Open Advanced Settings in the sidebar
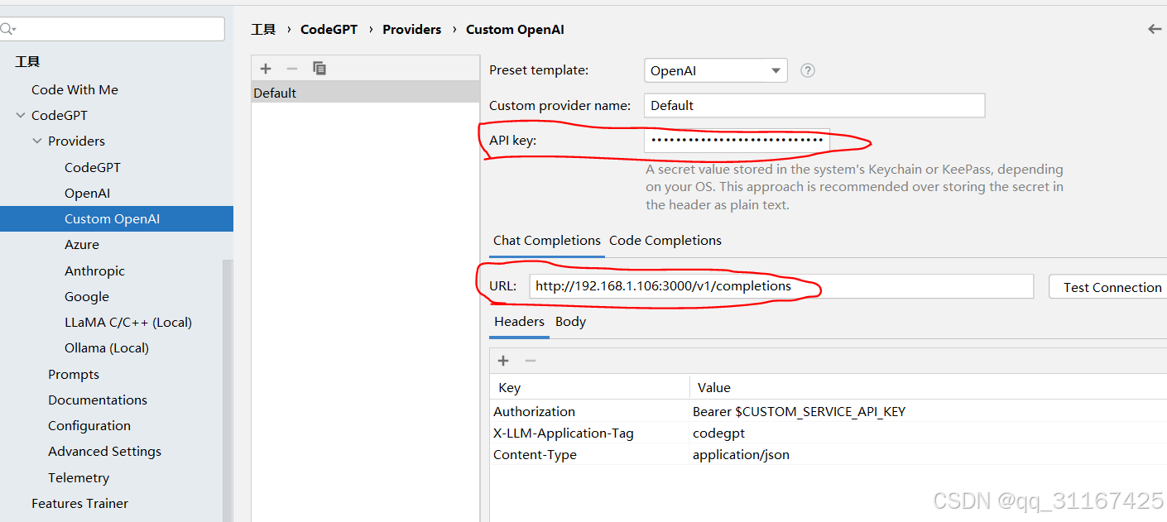Image resolution: width=1167 pixels, height=522 pixels. (104, 451)
